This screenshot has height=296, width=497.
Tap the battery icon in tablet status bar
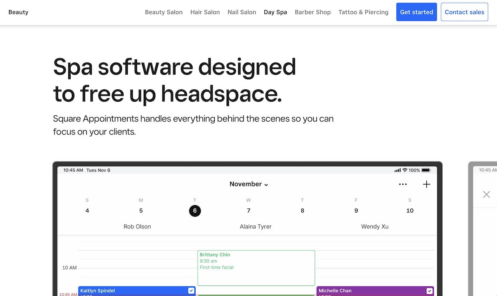point(426,170)
